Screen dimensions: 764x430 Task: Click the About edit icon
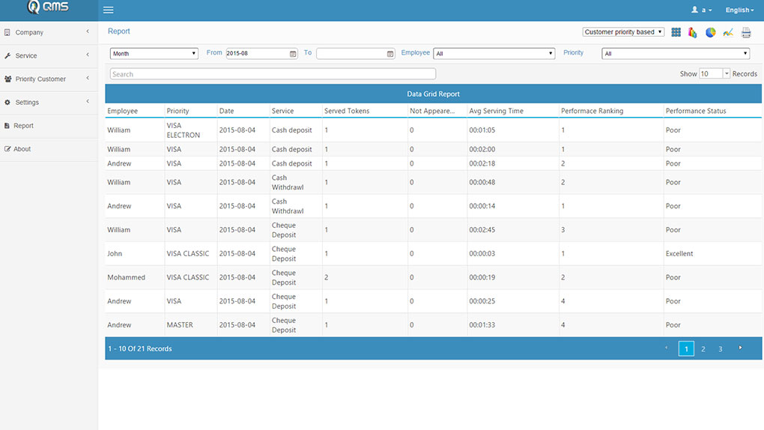coord(7,149)
